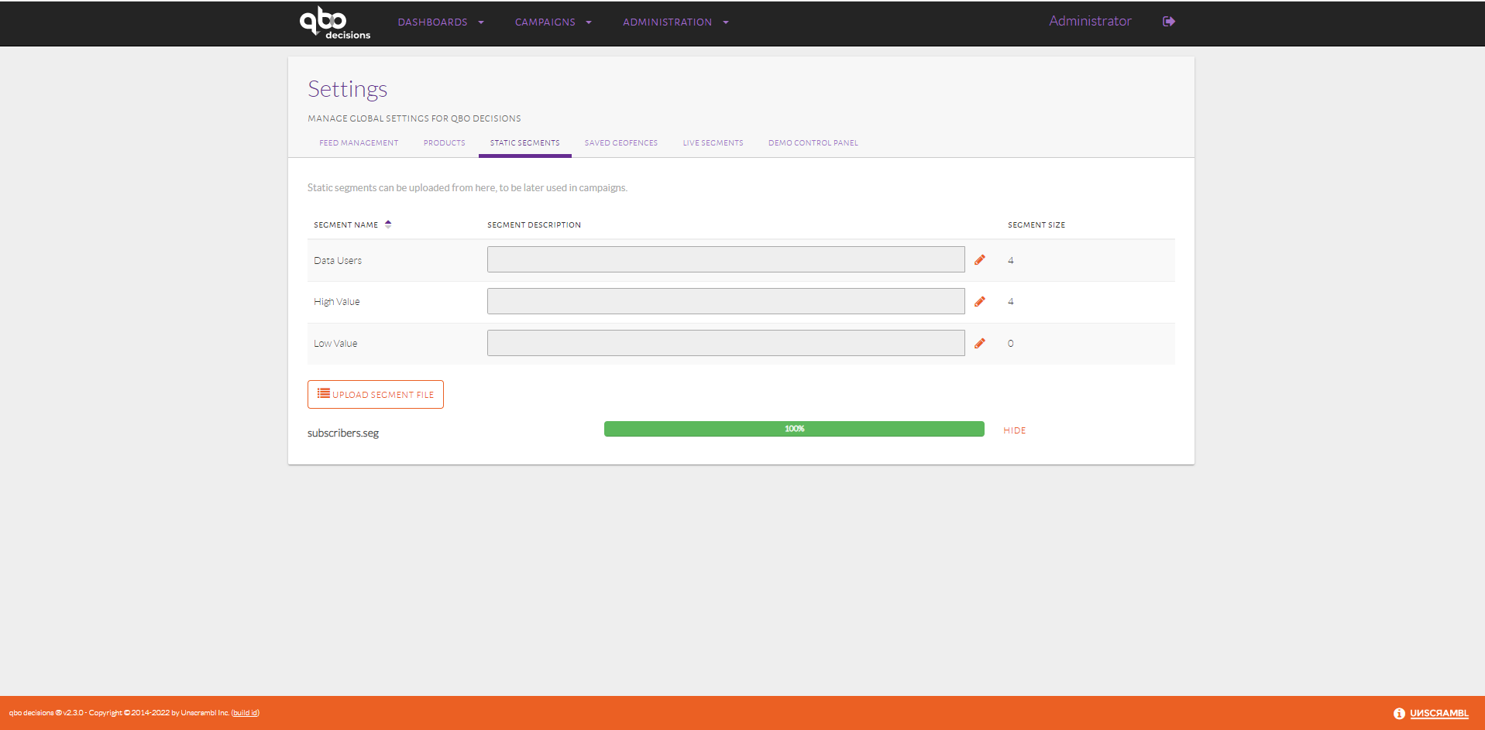The image size is (1485, 730).
Task: Edit the Low Value description pencil icon
Action: [x=980, y=343]
